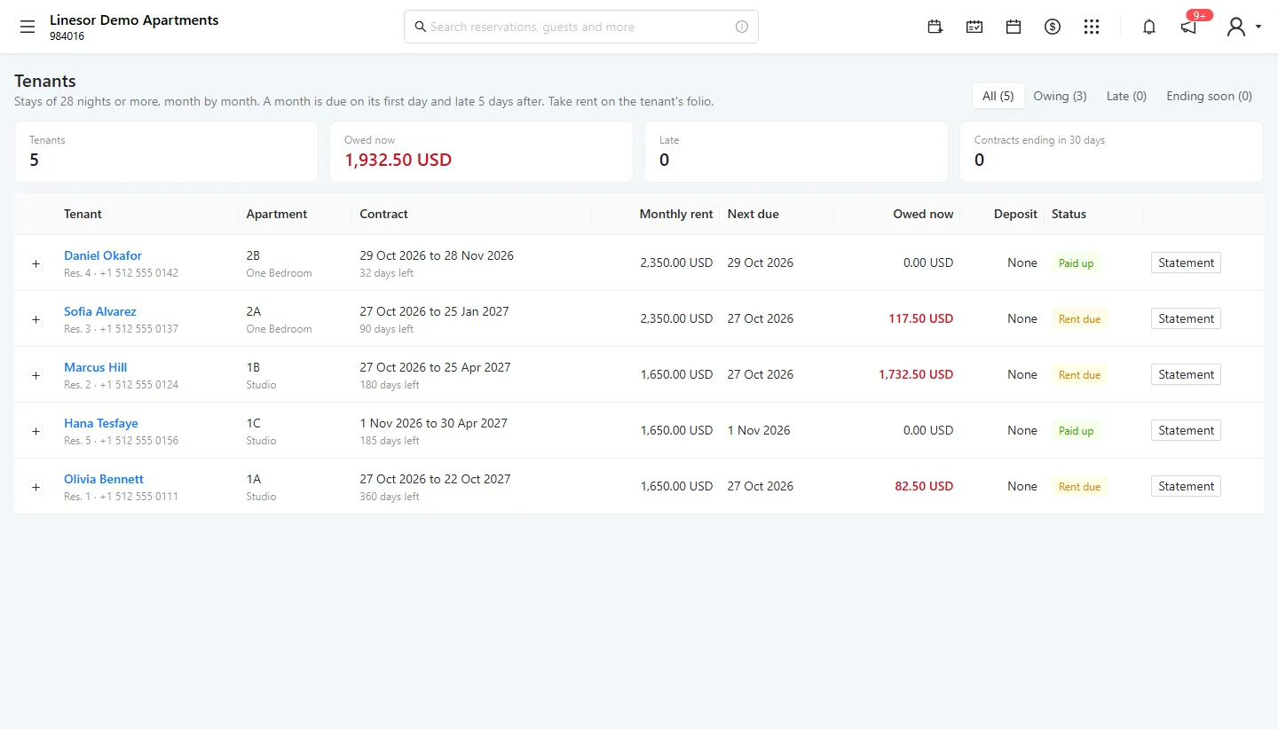Open Daniel Okafor's tenant link

click(103, 255)
